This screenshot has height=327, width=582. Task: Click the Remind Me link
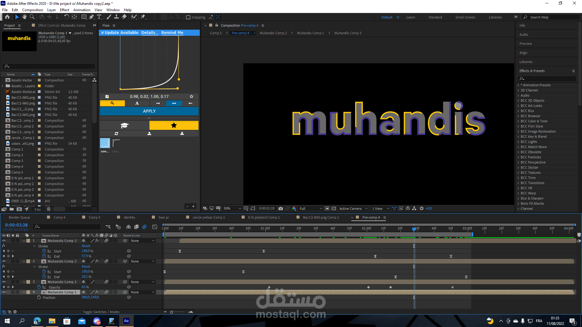[x=172, y=33]
